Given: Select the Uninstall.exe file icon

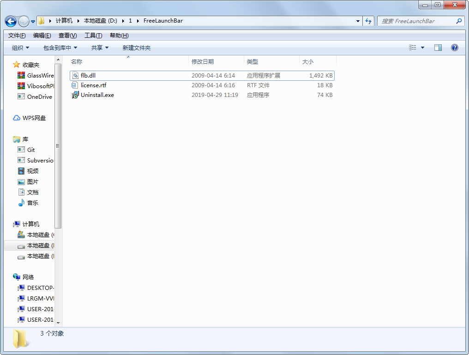Looking at the screenshot, I should [x=75, y=95].
